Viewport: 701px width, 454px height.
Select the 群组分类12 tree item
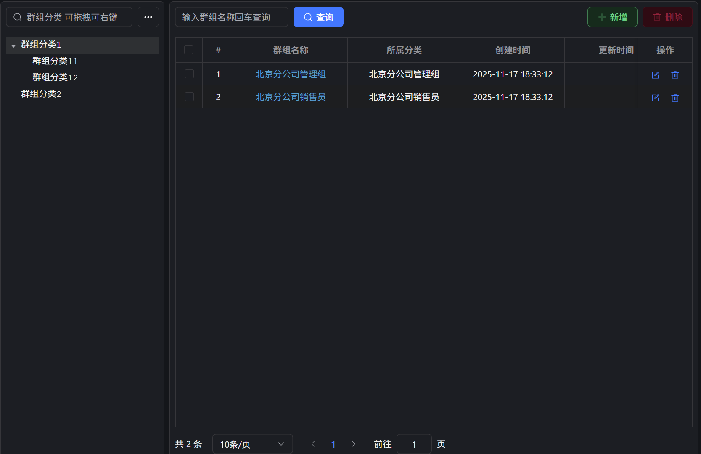[x=55, y=77]
